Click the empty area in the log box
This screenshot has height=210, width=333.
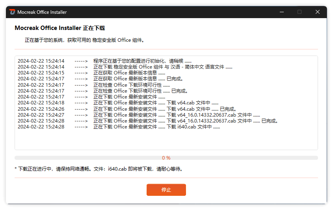(166, 139)
